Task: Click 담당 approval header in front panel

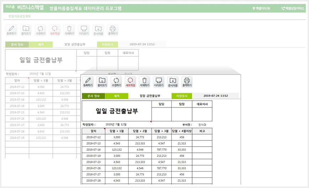Action: coord(161,104)
